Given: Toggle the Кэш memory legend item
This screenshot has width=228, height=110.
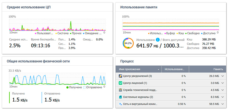Looking at the screenshot, I should click(180, 33).
